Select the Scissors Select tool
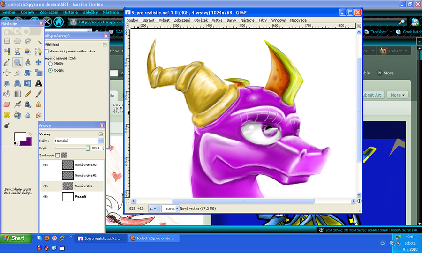This screenshot has height=253, width=422. point(17,52)
